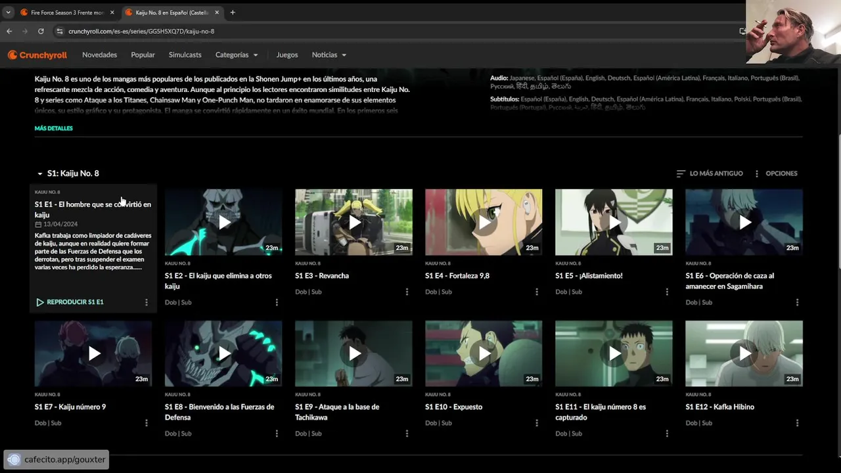This screenshot has width=841, height=473.
Task: Toggle sort order LO MÁS ANTIGUO
Action: click(x=710, y=173)
